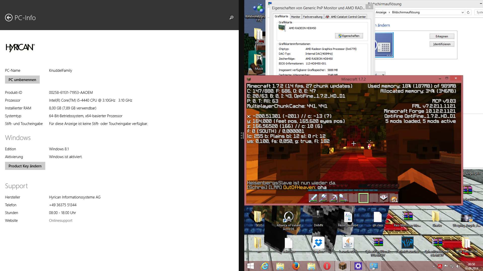Go back using the PC-Info back arrow
Screen dimensions: 483x271
point(9,18)
